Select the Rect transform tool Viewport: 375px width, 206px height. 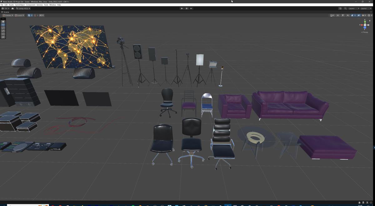coord(3,34)
